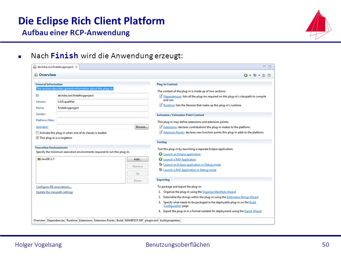Open the Export Wizard link
Viewport: 341px width, 256px height.
[x=253, y=211]
